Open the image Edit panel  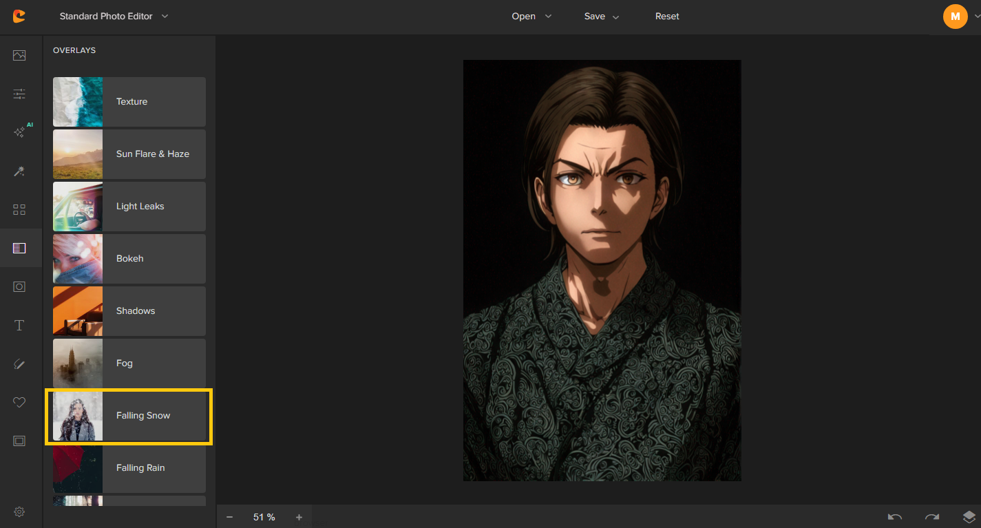pyautogui.click(x=19, y=54)
